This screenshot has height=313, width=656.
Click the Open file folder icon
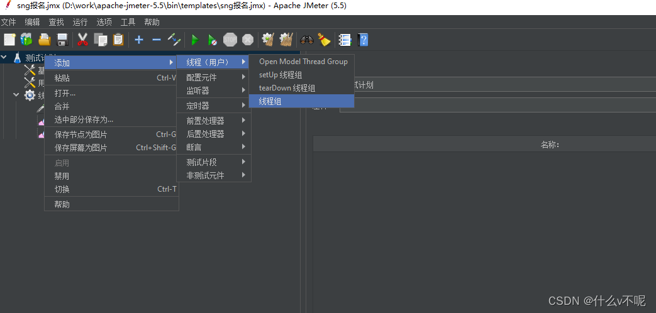click(x=45, y=40)
